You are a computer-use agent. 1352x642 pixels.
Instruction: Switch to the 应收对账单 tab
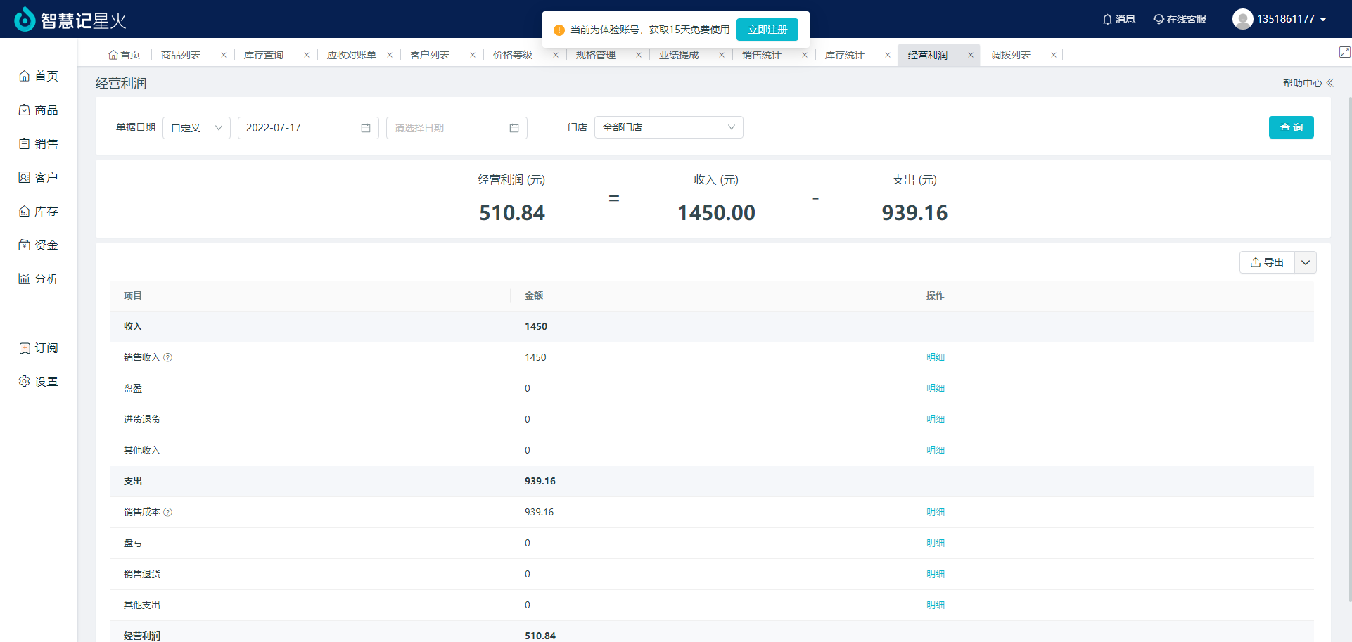click(352, 55)
